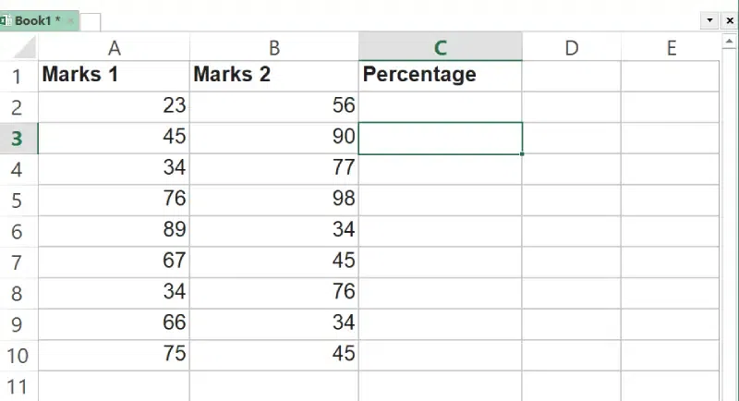Open the tab list dropdown arrow

[x=709, y=19]
